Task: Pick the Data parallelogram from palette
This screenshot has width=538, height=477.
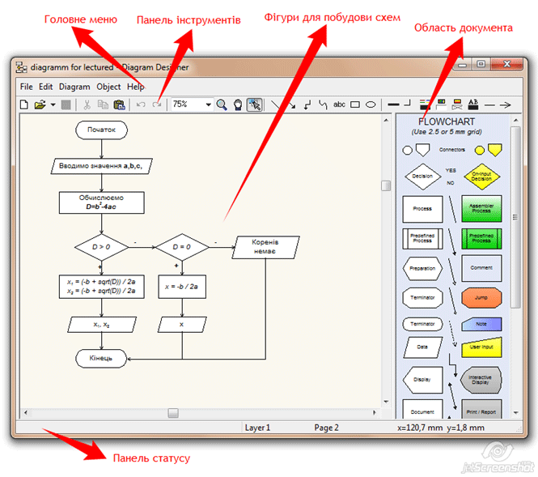Action: click(x=422, y=347)
